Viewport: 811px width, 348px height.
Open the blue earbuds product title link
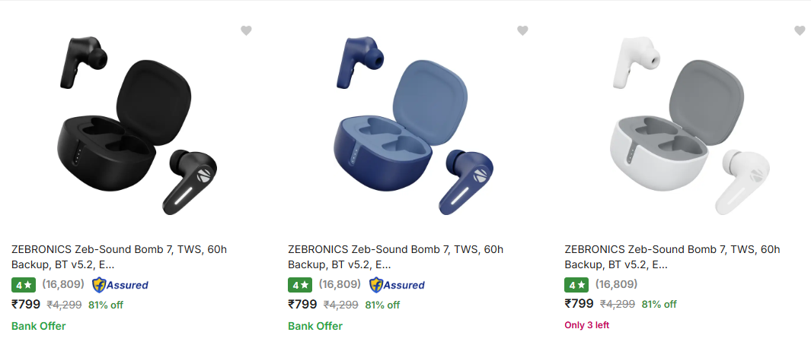click(x=395, y=257)
